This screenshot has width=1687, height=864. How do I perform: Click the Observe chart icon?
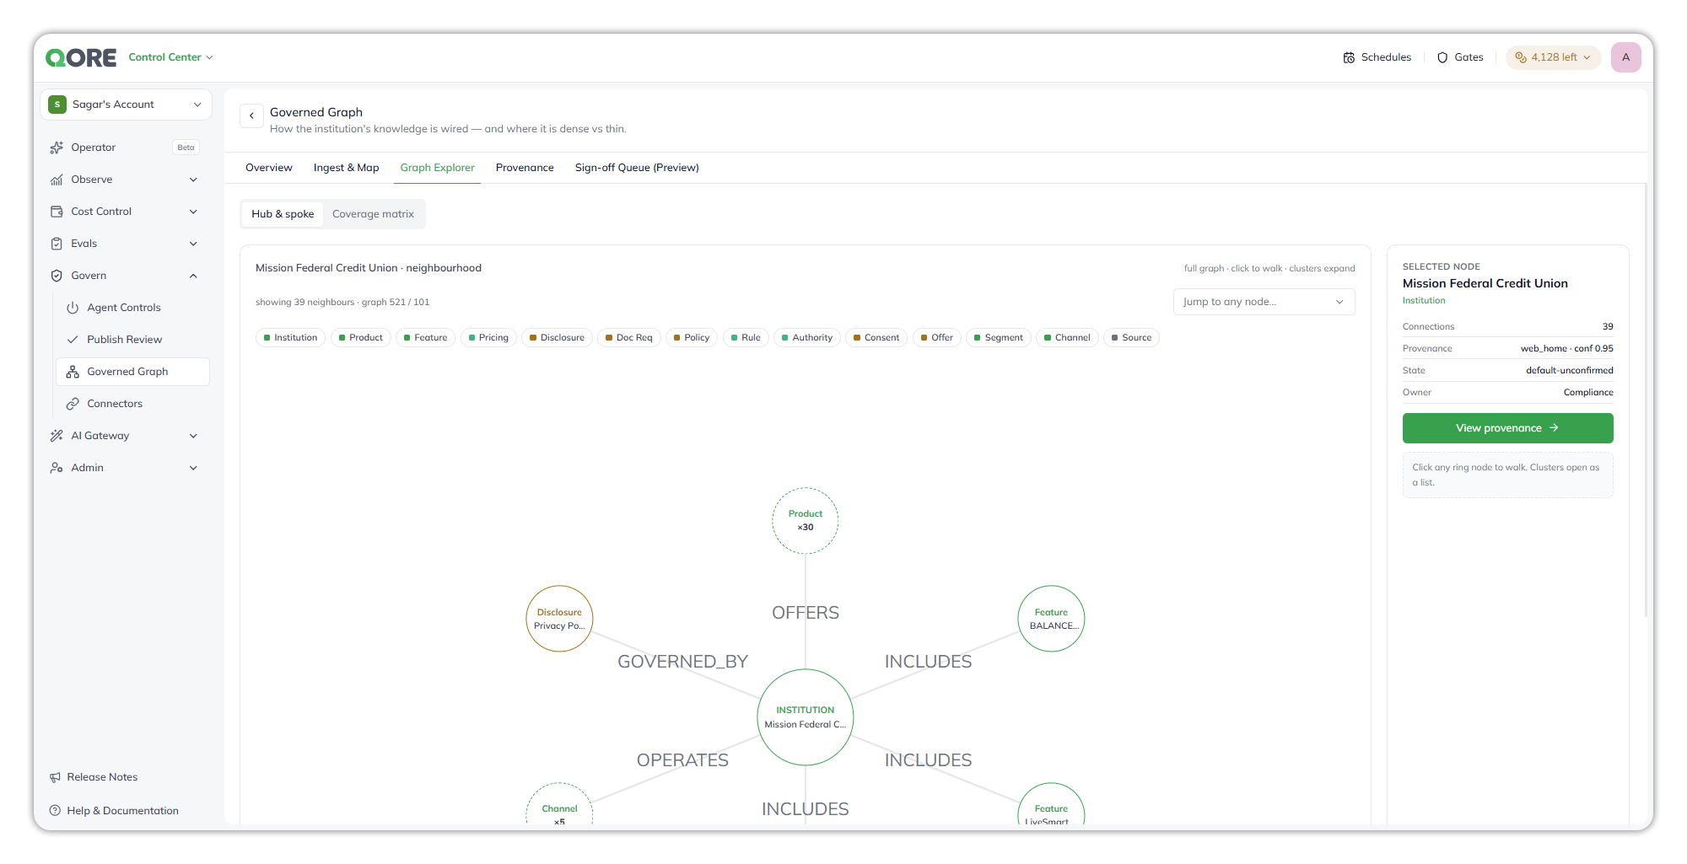point(57,180)
